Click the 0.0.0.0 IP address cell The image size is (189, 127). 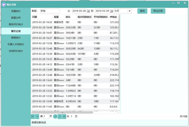(113, 106)
